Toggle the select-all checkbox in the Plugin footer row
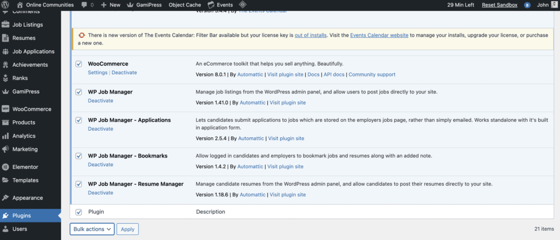This screenshot has width=560, height=240. (79, 212)
